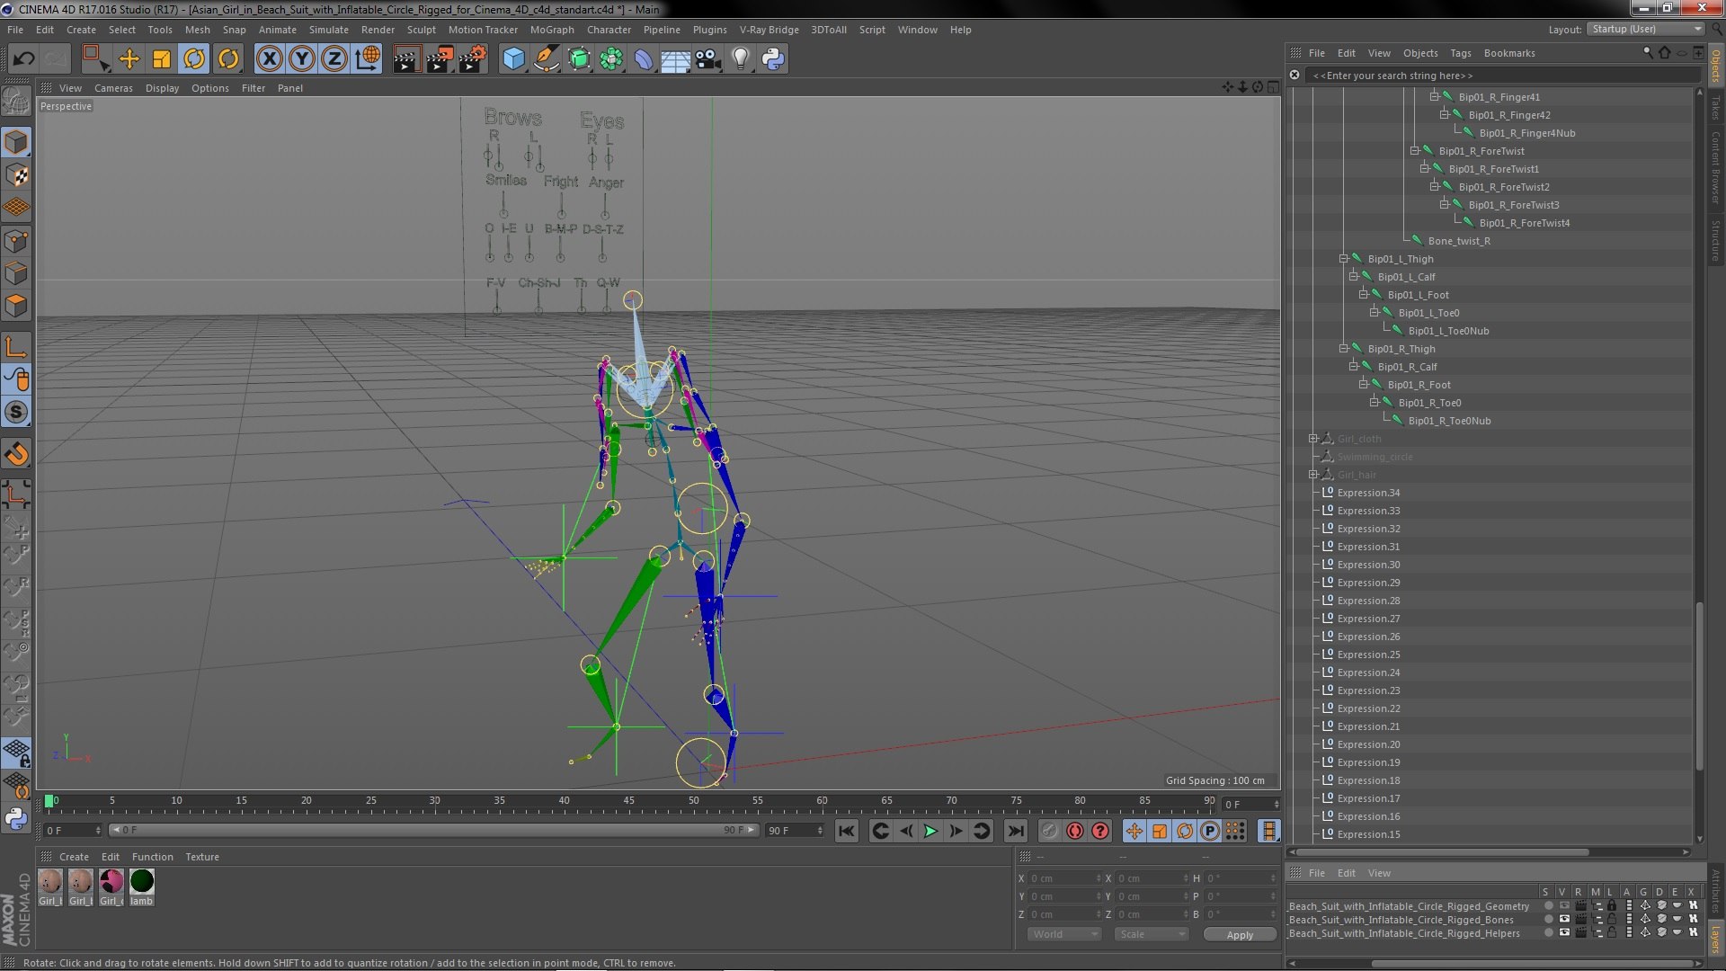The width and height of the screenshot is (1726, 971).
Task: Select the Live Selection tool
Action: tap(95, 59)
